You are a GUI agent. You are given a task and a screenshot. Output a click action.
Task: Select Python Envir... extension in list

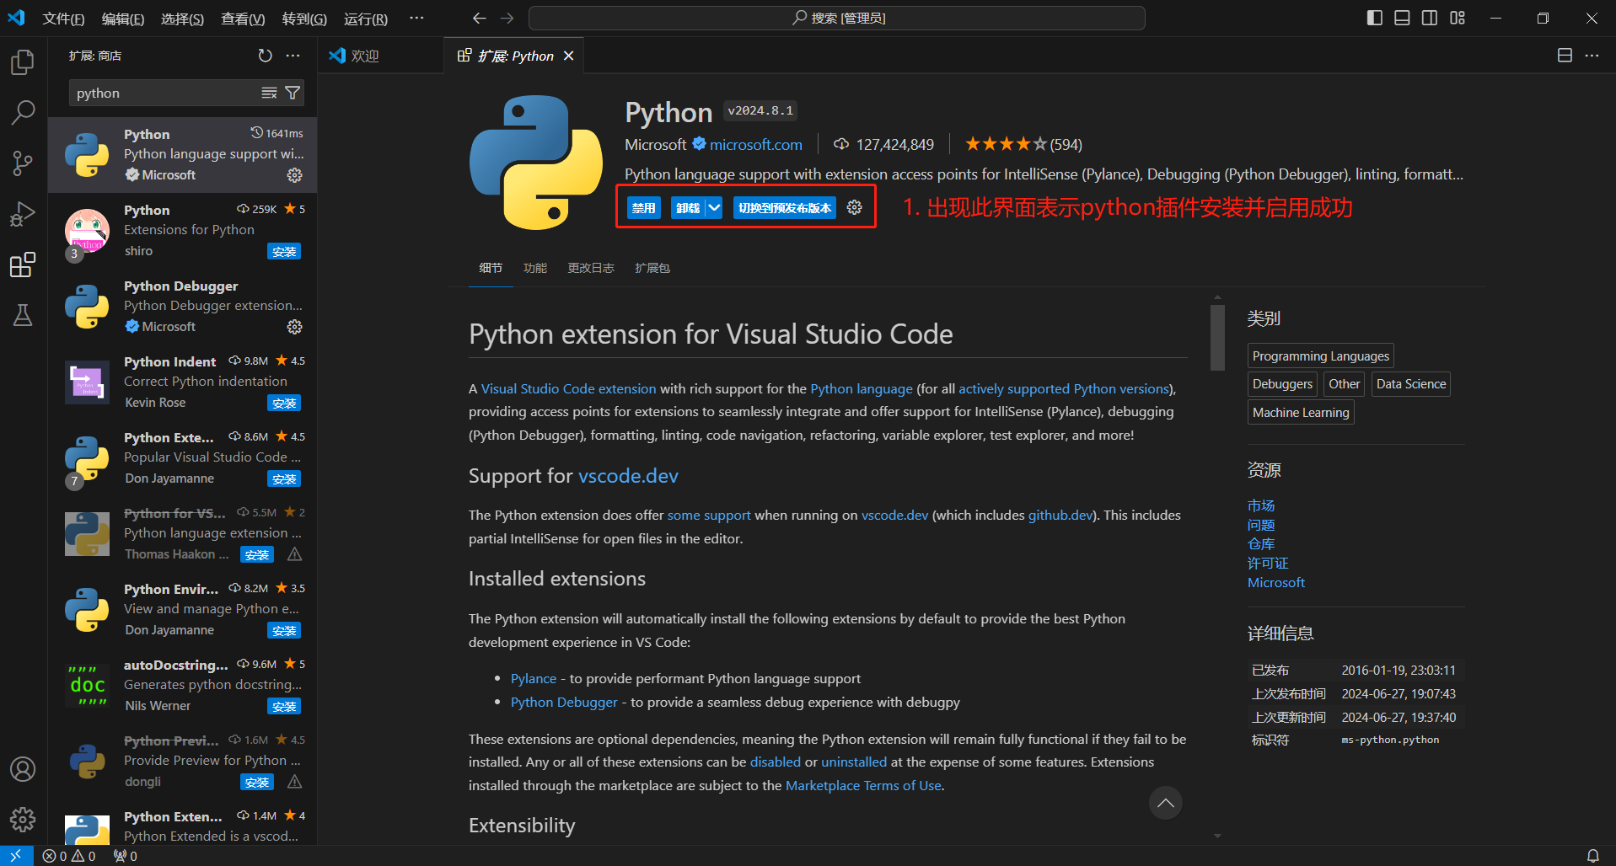click(x=183, y=610)
